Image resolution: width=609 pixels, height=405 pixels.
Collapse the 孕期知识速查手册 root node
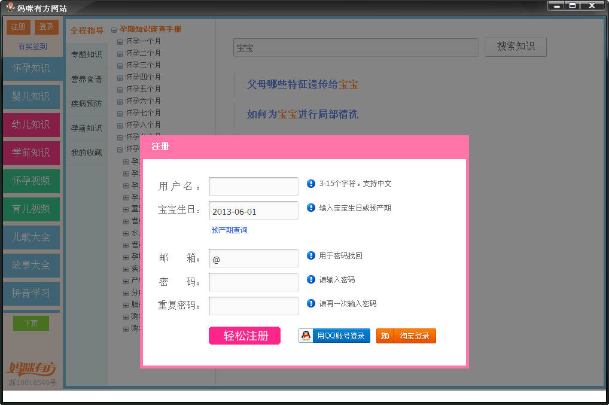click(x=114, y=29)
